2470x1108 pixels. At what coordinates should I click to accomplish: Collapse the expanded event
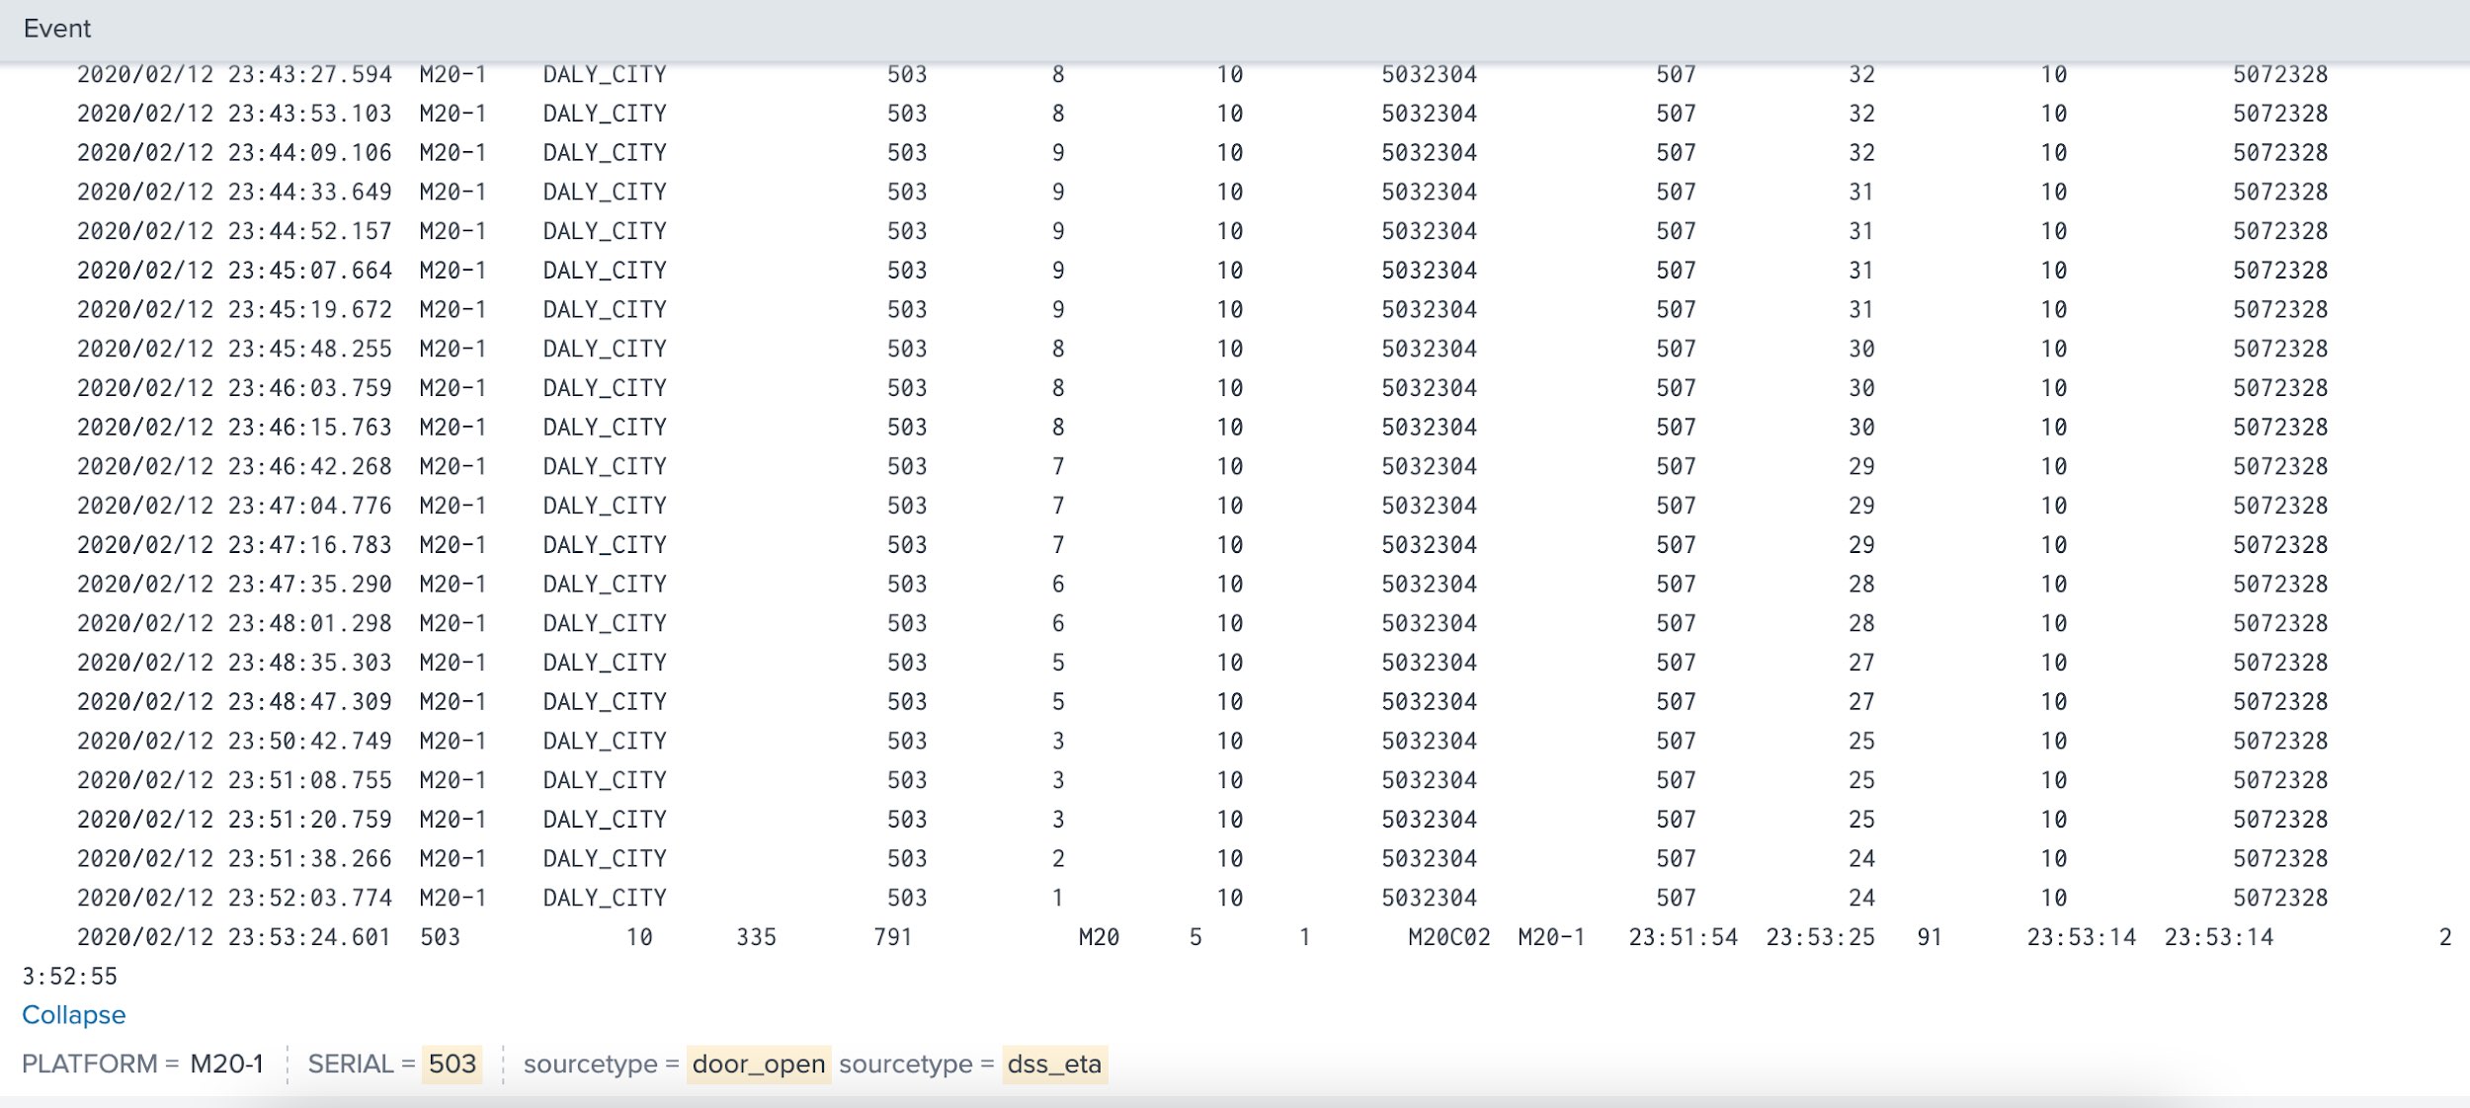click(x=73, y=1015)
